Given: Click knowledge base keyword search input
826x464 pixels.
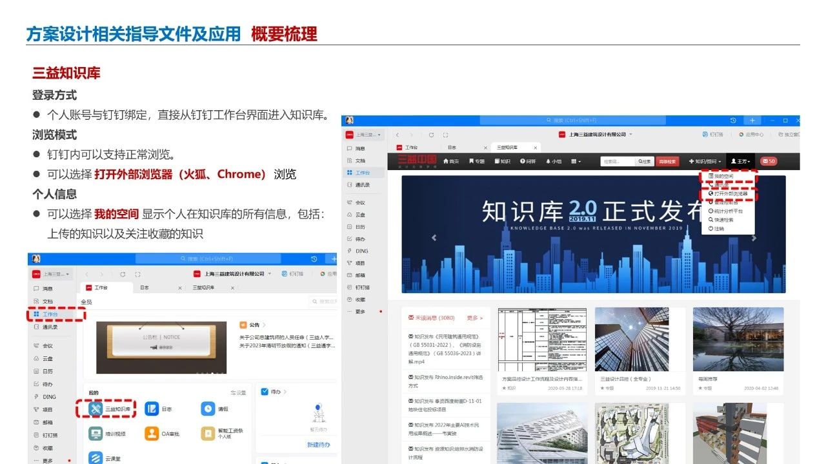Looking at the screenshot, I should click(x=618, y=161).
